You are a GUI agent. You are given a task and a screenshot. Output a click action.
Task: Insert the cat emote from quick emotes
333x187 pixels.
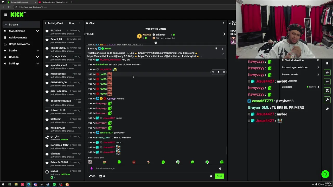coord(90,162)
